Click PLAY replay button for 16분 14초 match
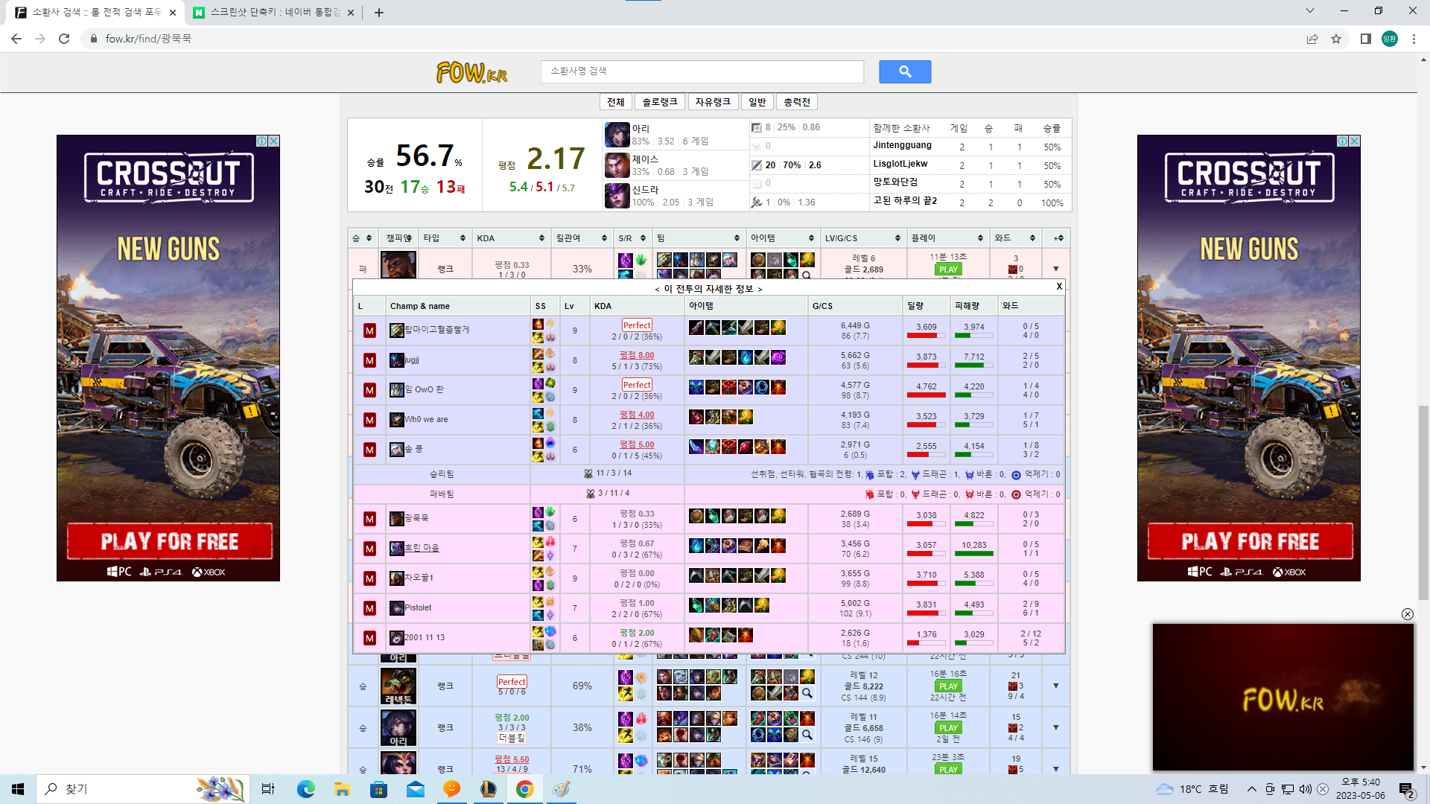 [x=948, y=728]
